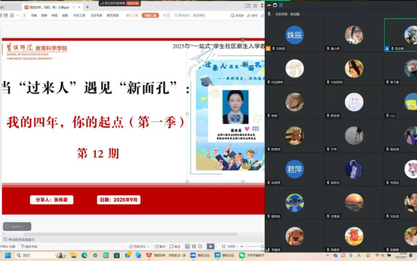Open reading view from status bar
Screen dimensions: 417x261
pyautogui.click(x=200, y=246)
